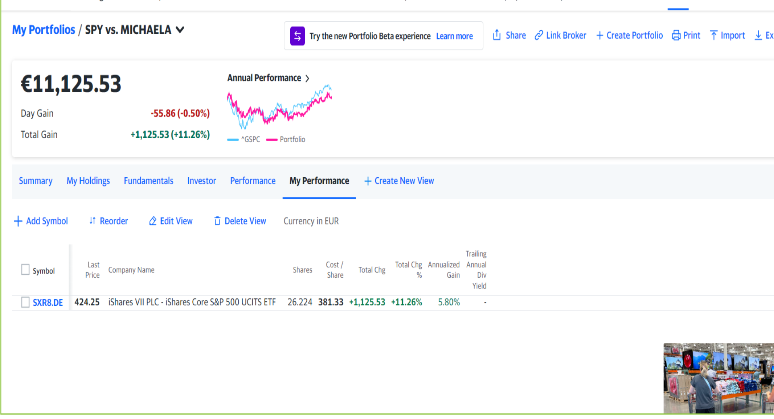Click the Add Symbol button label

(x=47, y=221)
